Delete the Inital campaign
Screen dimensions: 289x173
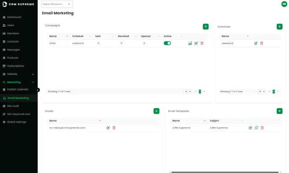click(202, 43)
